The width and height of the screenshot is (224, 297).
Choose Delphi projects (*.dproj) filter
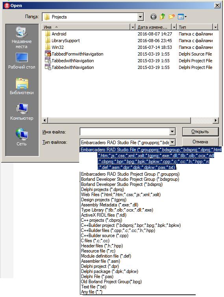pyautogui.click(x=102, y=189)
